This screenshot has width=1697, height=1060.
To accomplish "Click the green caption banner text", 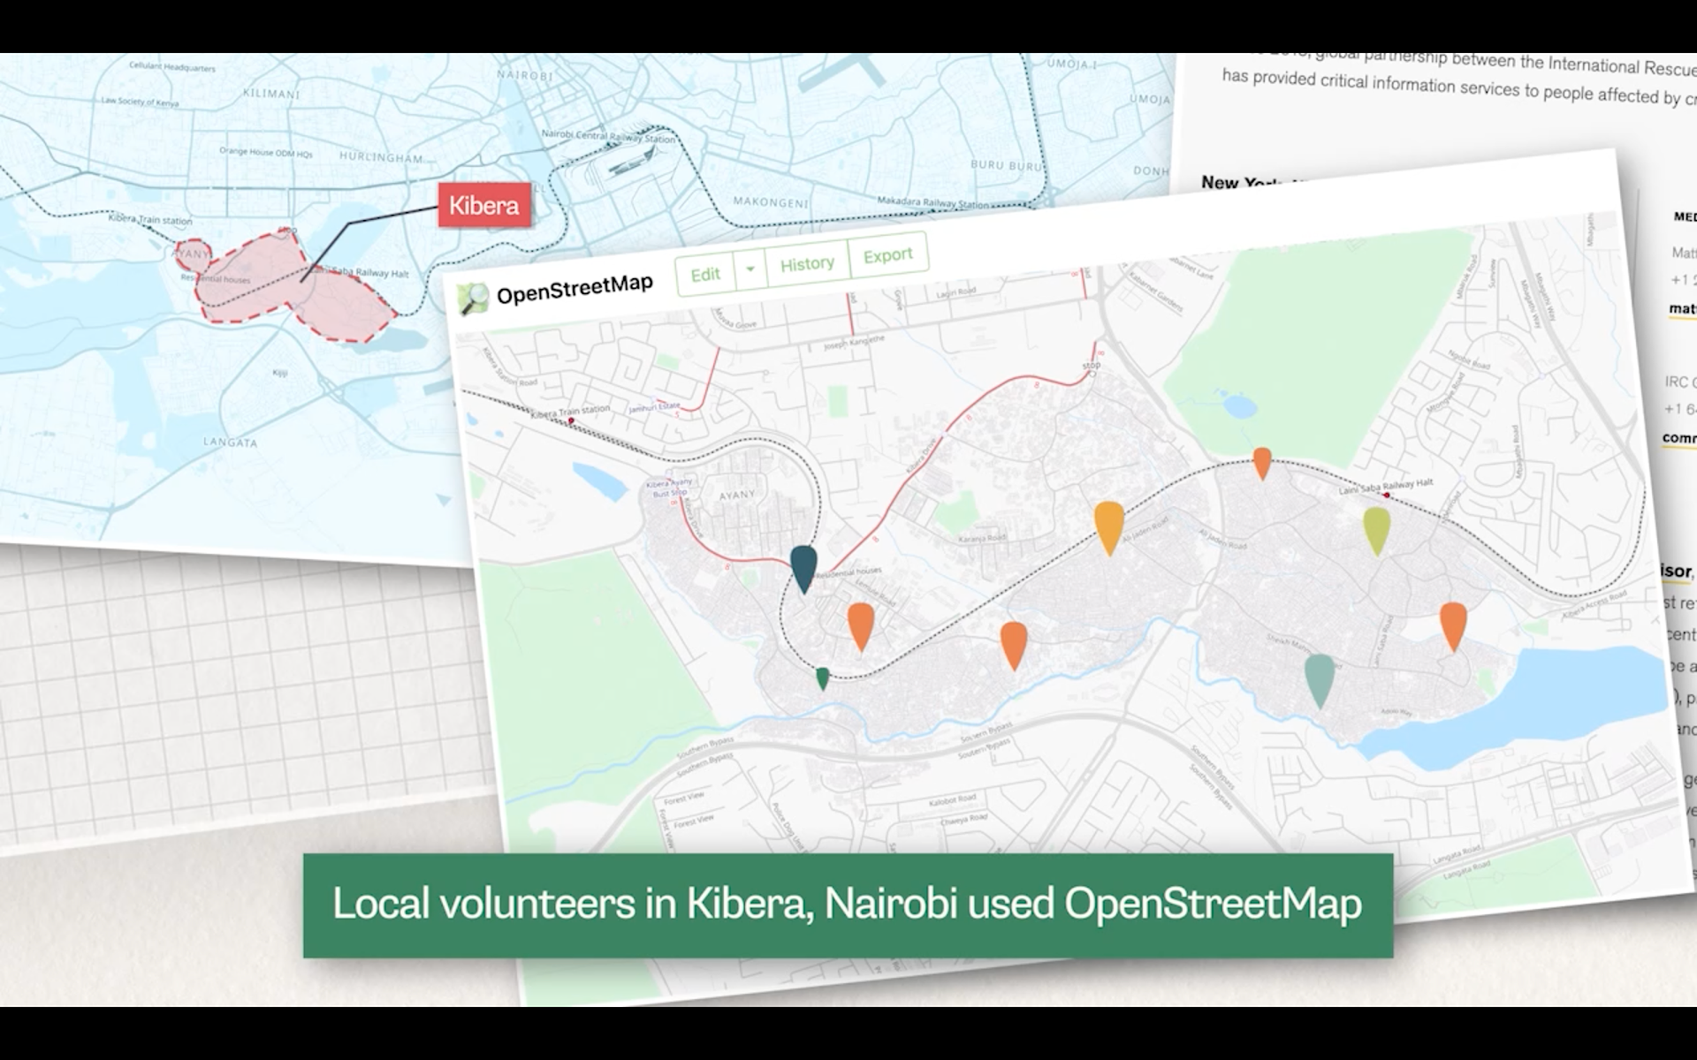I will coord(847,905).
